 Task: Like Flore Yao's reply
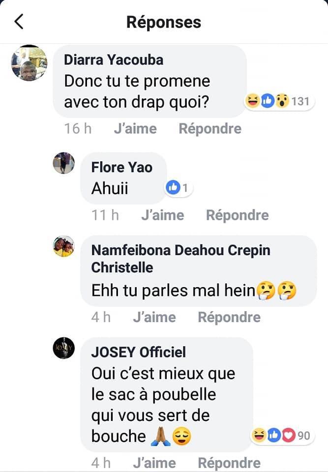(x=162, y=215)
